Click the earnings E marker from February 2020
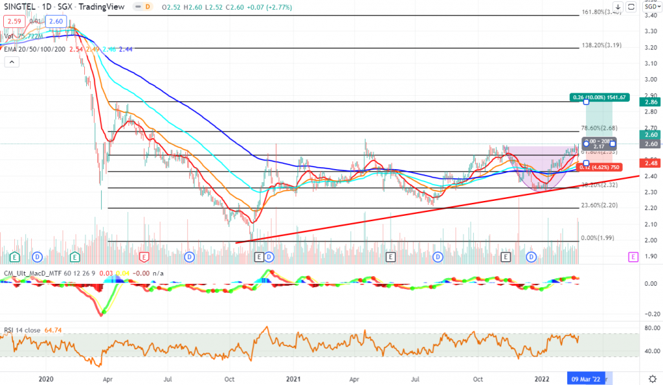The width and height of the screenshot is (663, 385). click(75, 257)
